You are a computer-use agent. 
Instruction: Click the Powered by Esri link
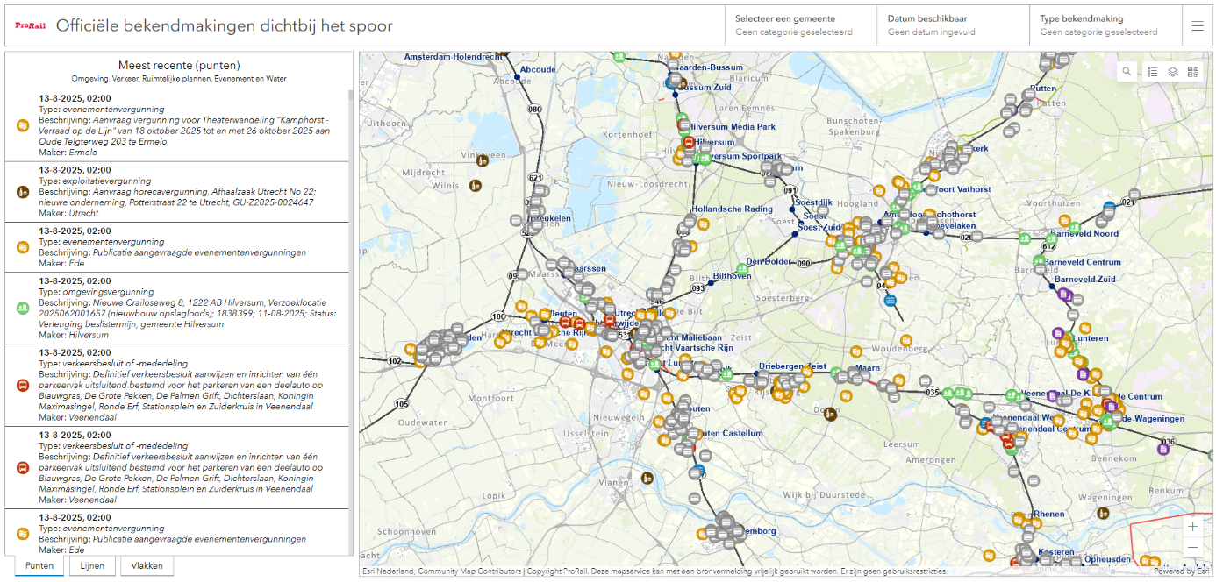pyautogui.click(x=1181, y=569)
